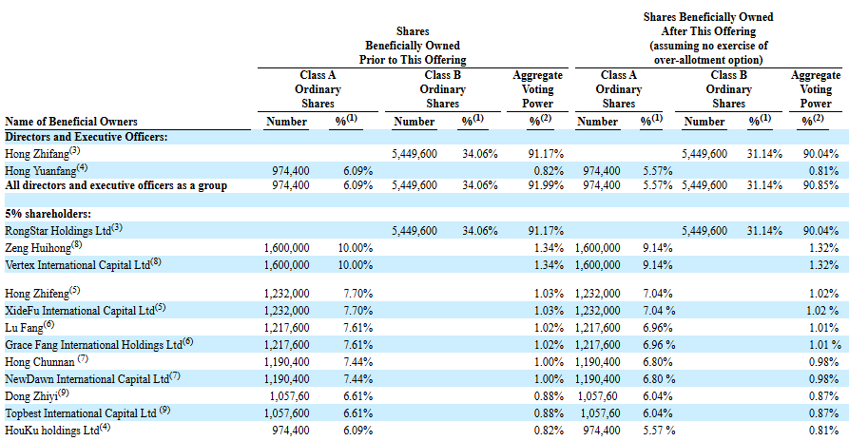
Task: Click RongStar Holdings' 34.06% Class B percentage
Action: point(480,231)
